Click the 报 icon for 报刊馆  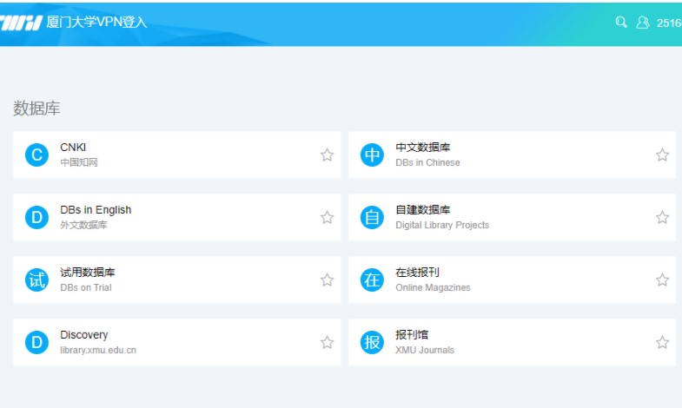point(373,342)
